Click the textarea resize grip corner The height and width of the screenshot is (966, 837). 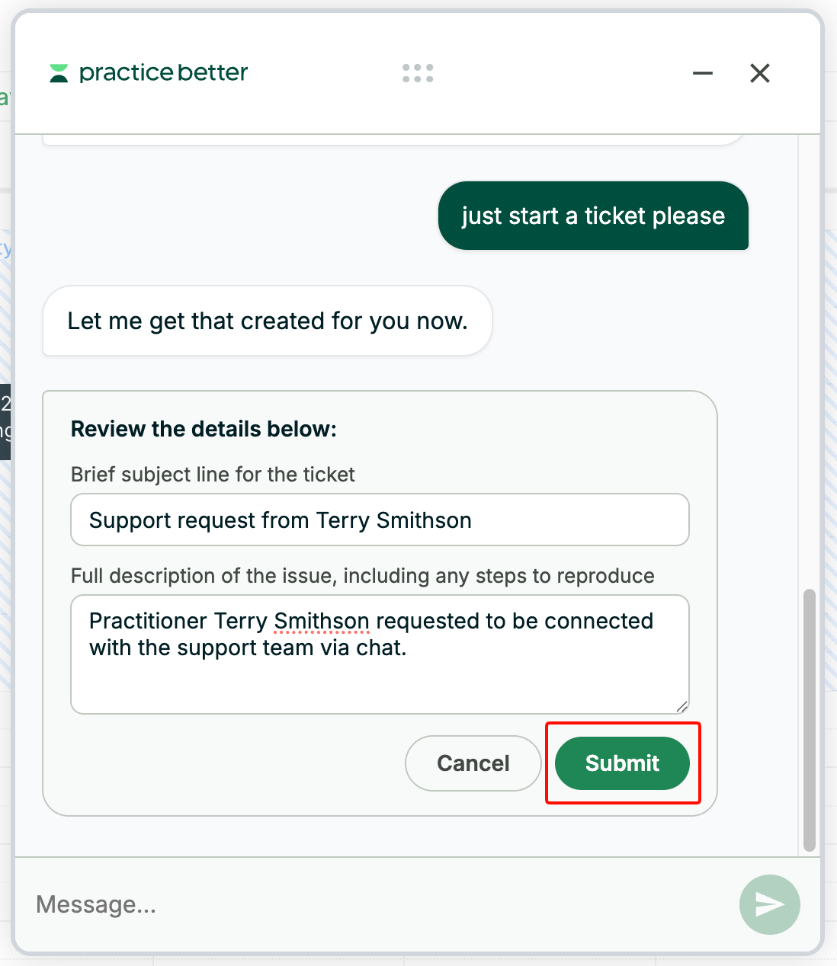point(681,706)
